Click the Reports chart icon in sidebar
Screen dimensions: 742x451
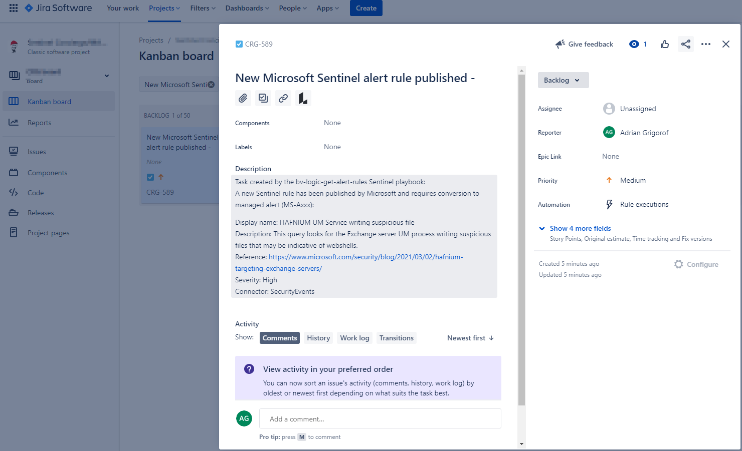[14, 123]
